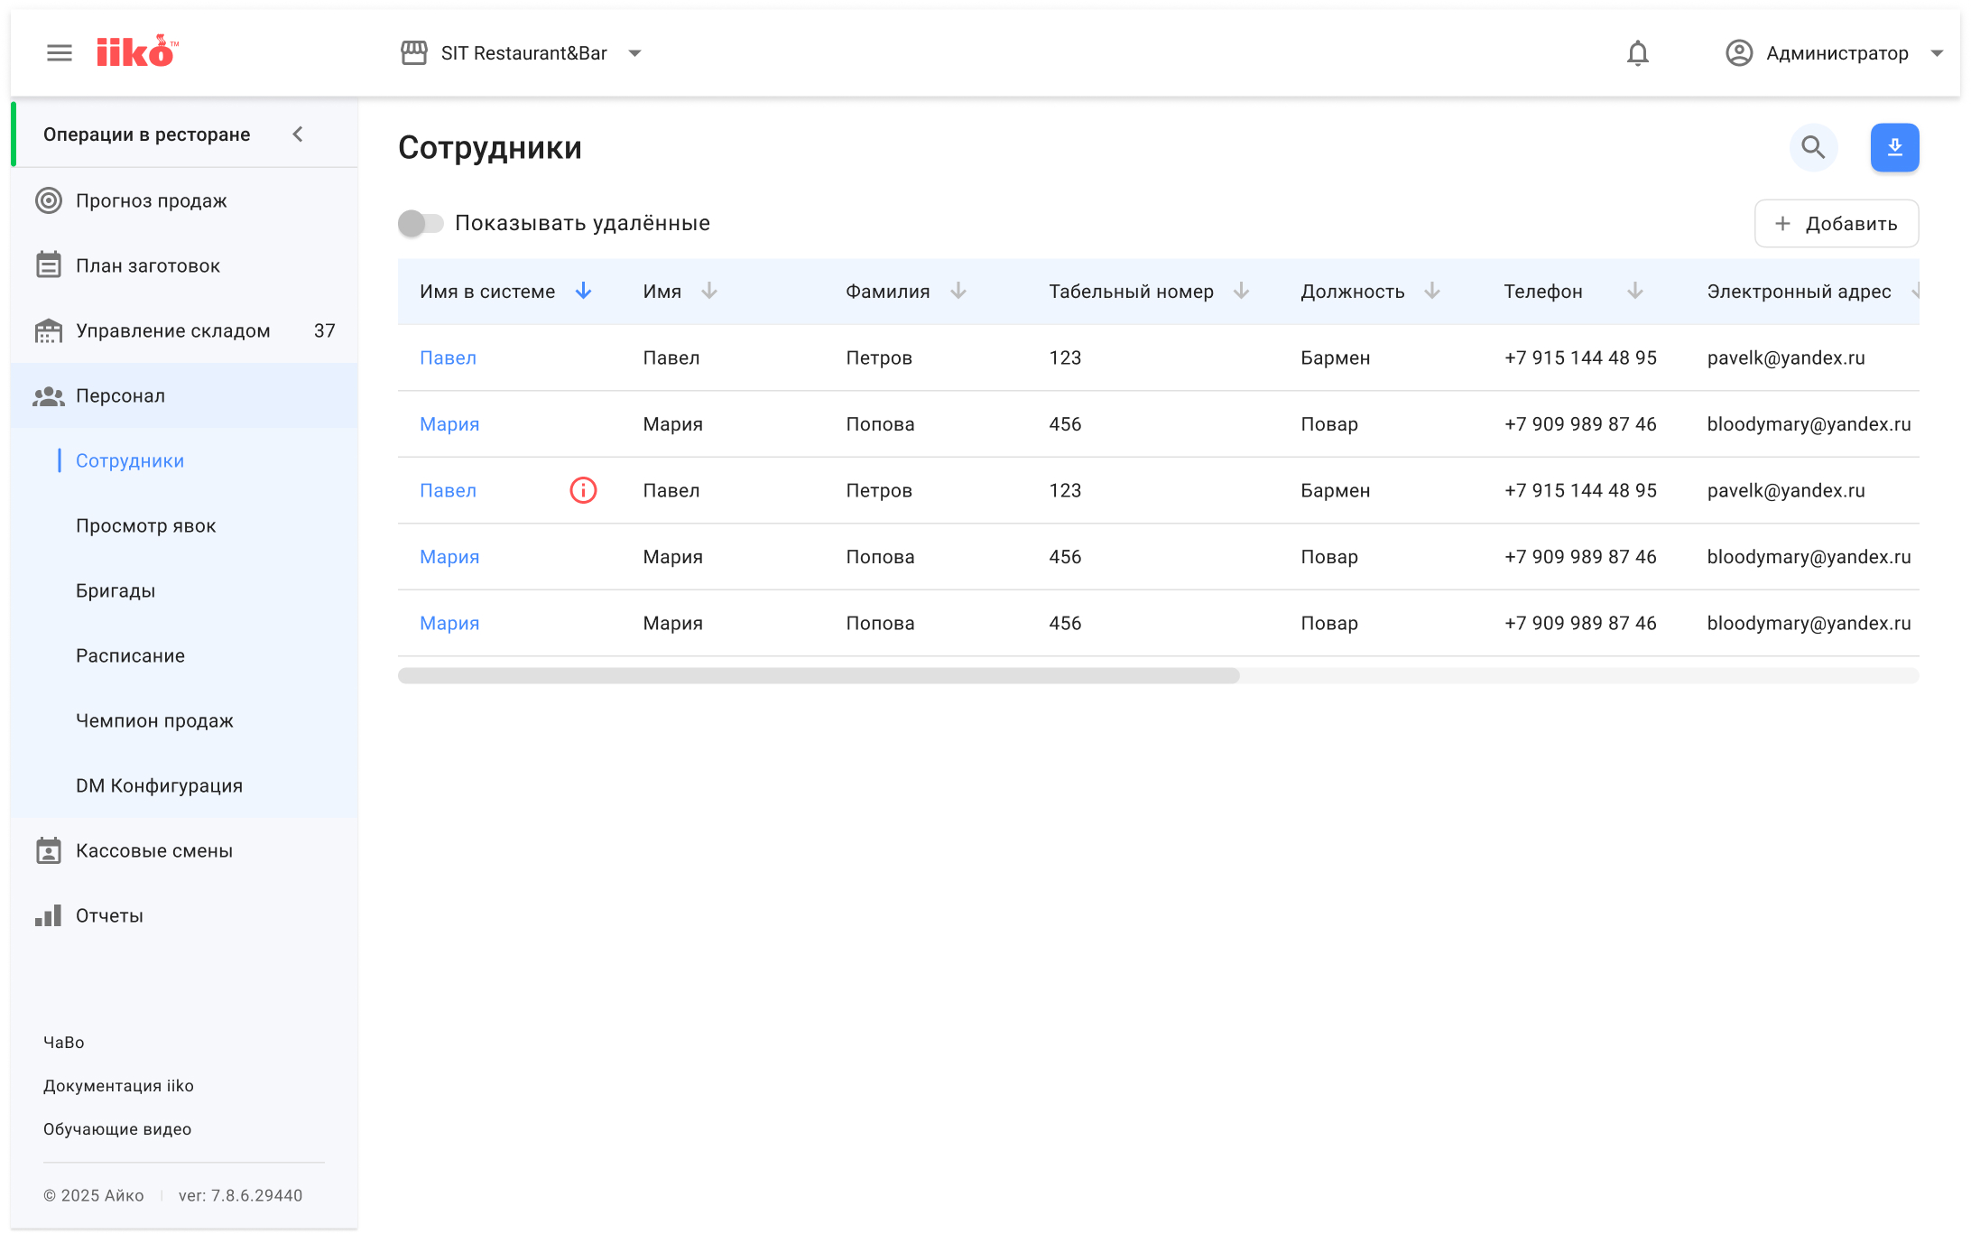Open the employee search magnifier
Screen dimensions: 1971x1234
coord(1813,147)
